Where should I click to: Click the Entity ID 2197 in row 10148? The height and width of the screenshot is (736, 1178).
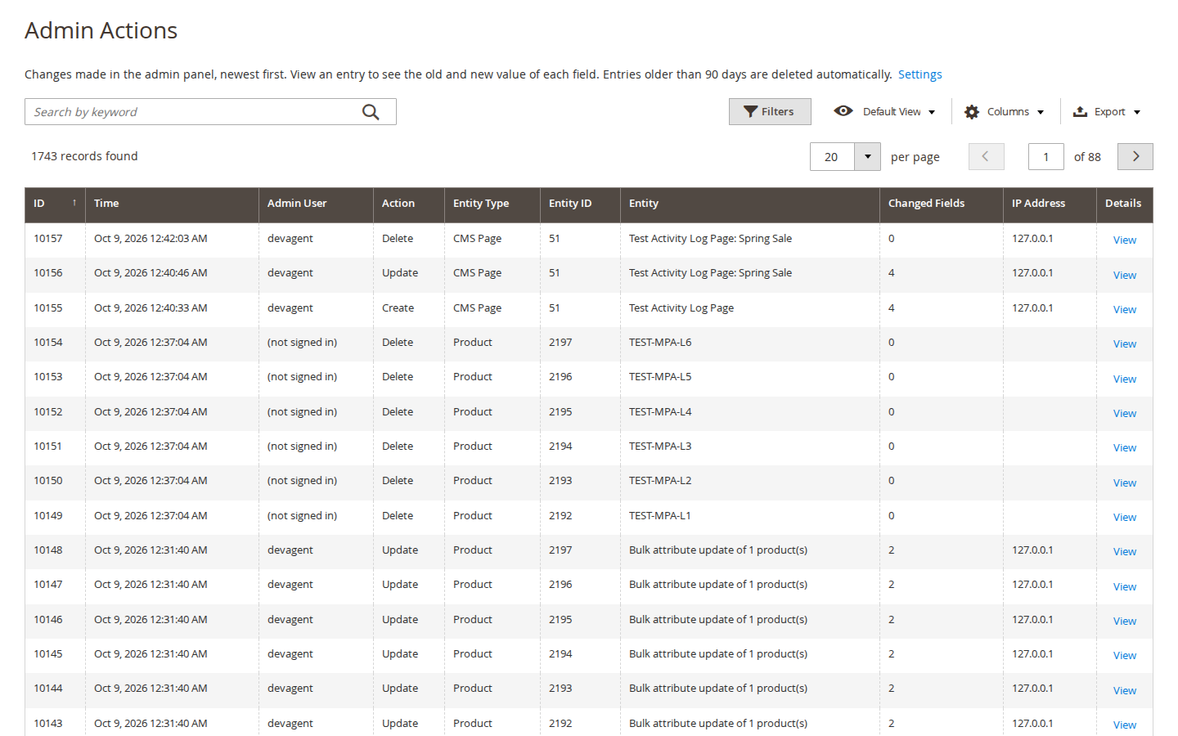[x=560, y=550]
